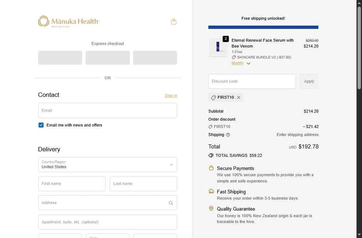
Task: Click the Delivery section heading
Action: (49, 150)
